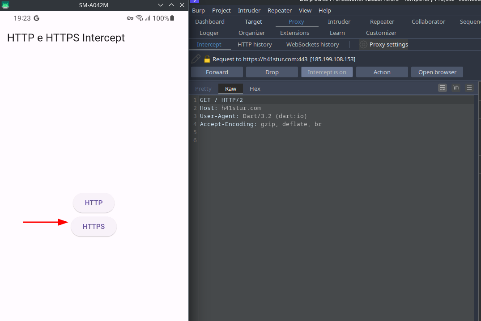Open Proxy settings via gear icon
This screenshot has width=481, height=321.
pyautogui.click(x=363, y=44)
